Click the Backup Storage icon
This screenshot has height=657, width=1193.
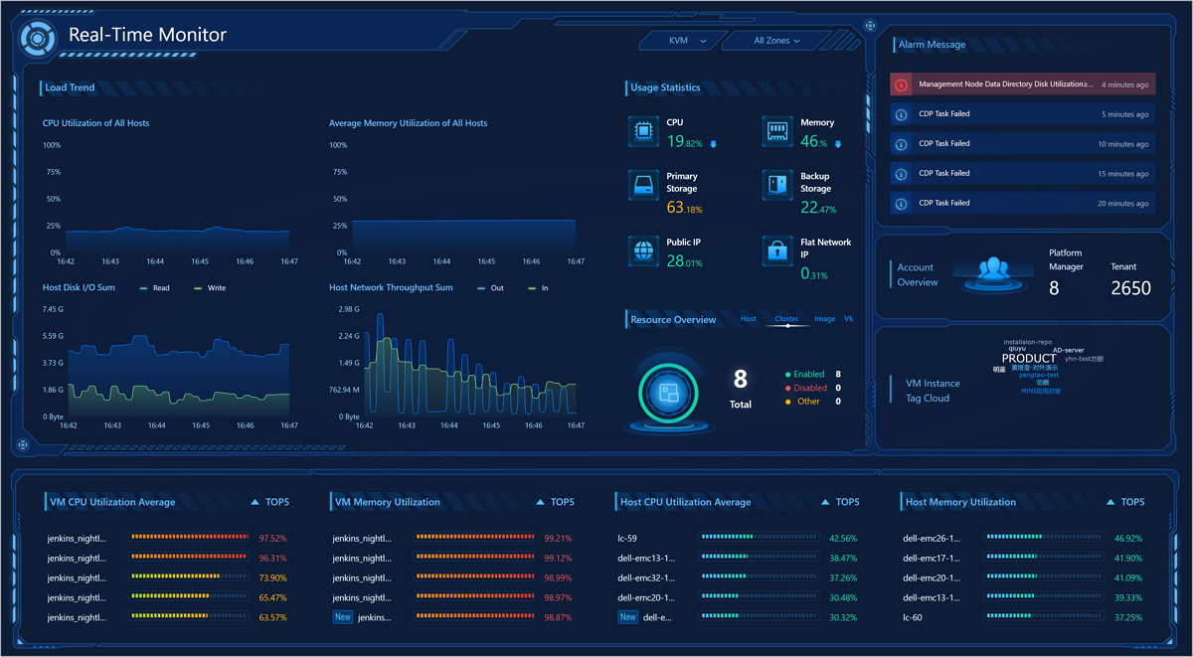point(777,186)
